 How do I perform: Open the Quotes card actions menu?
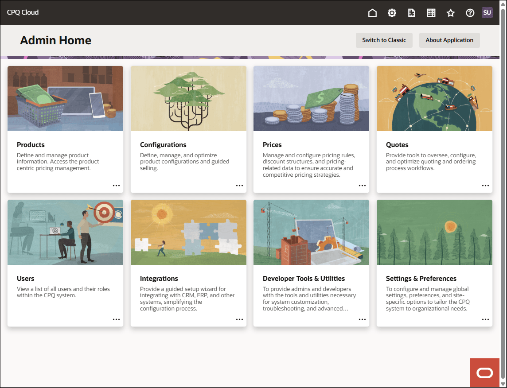485,186
